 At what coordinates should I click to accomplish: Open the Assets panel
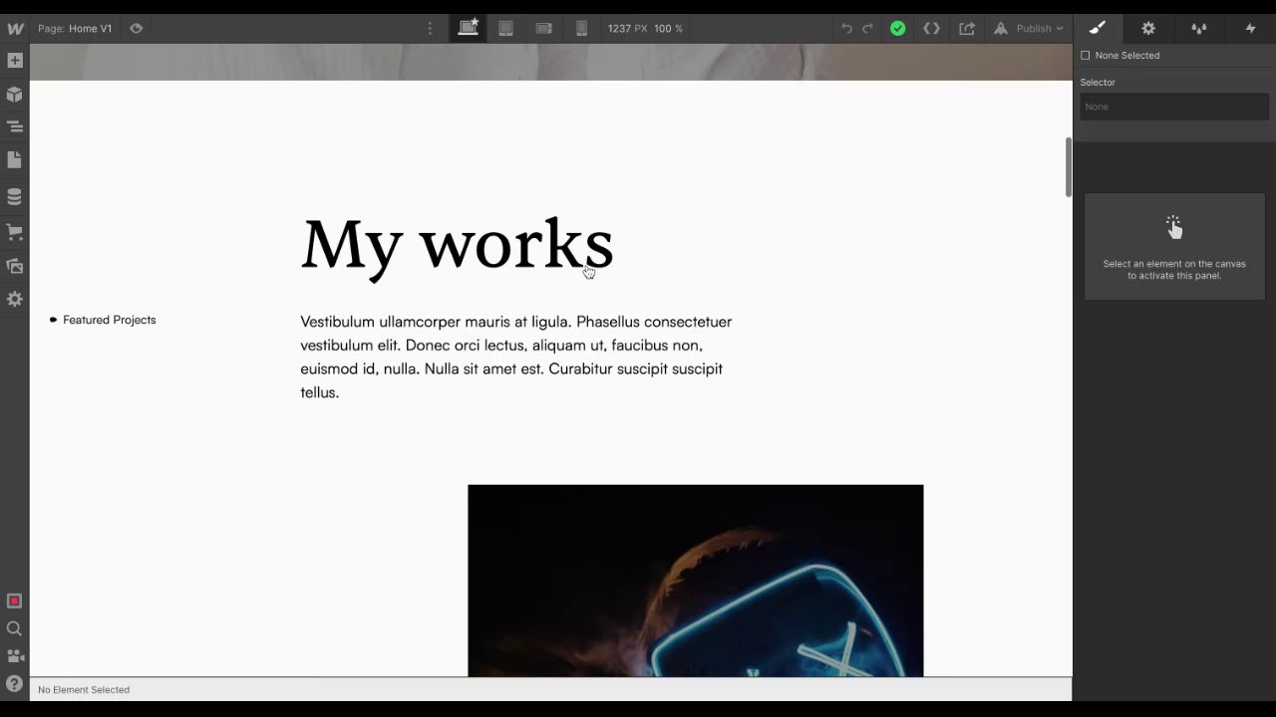15,266
